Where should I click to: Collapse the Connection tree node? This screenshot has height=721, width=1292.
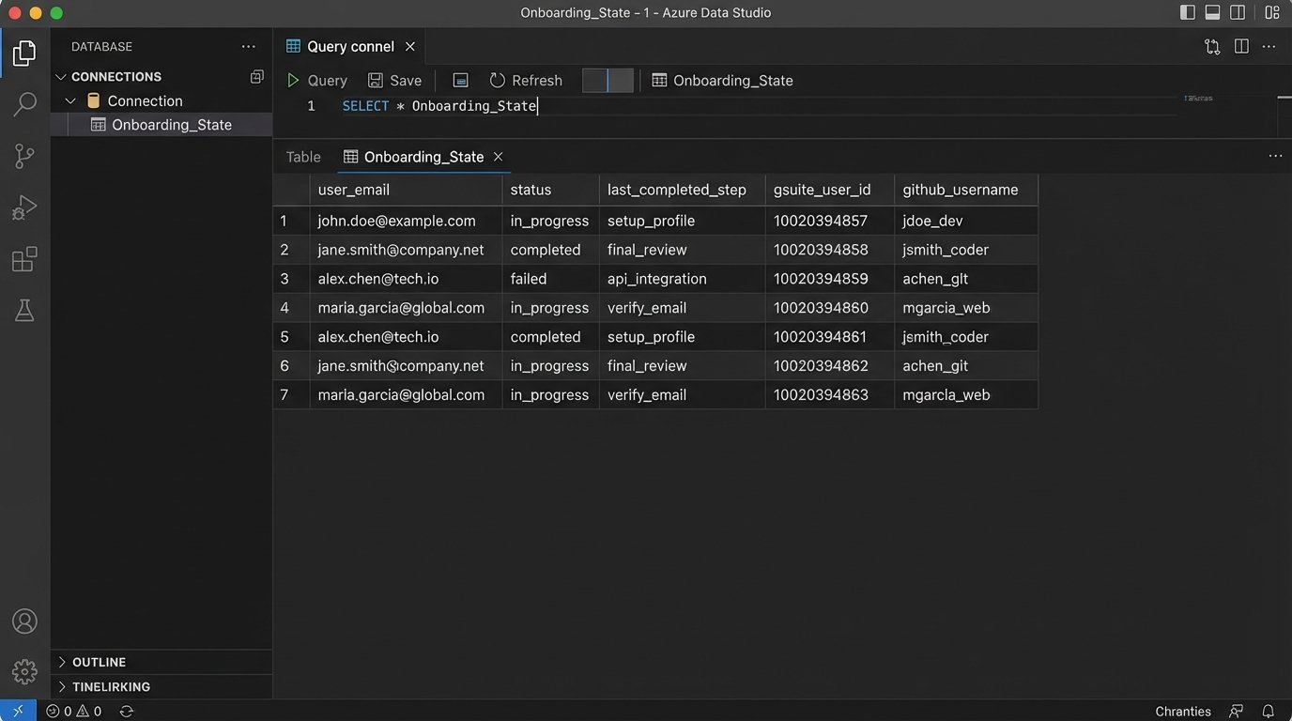coord(71,101)
